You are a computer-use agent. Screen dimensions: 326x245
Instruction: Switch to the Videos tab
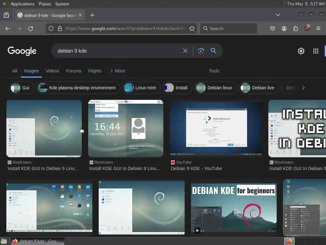tap(53, 71)
